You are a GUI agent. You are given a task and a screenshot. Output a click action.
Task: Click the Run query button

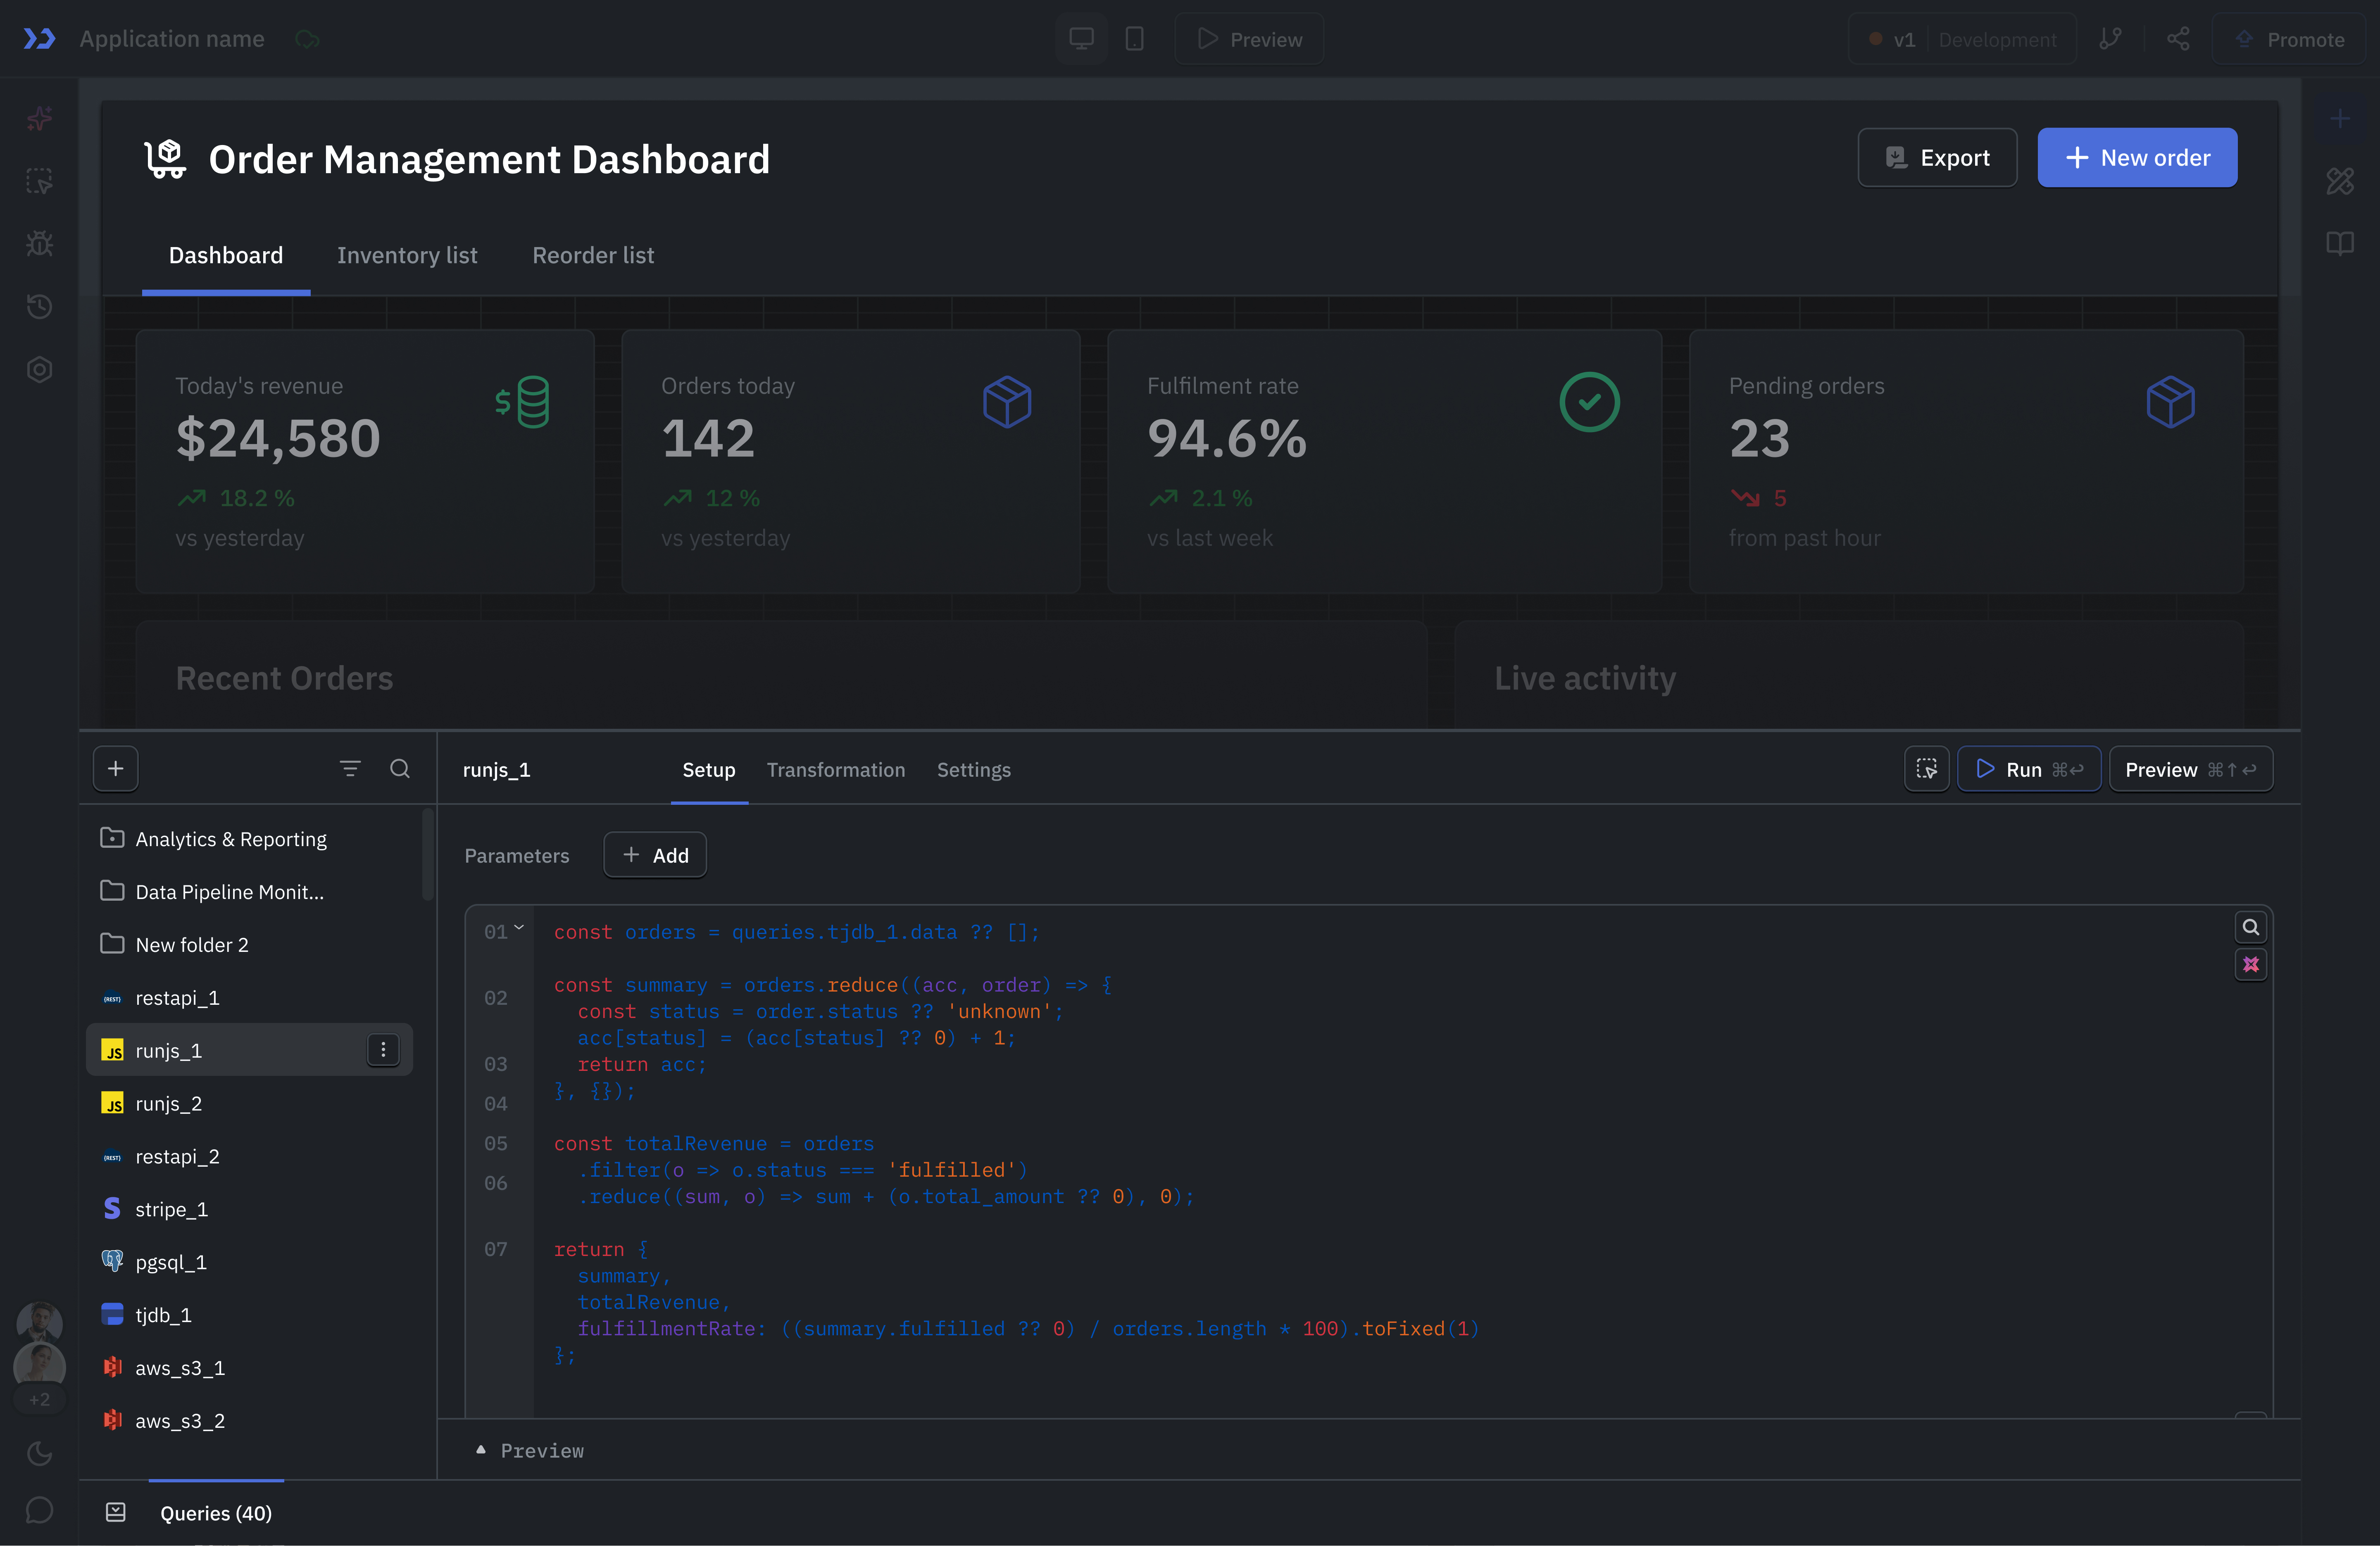pos(2029,769)
